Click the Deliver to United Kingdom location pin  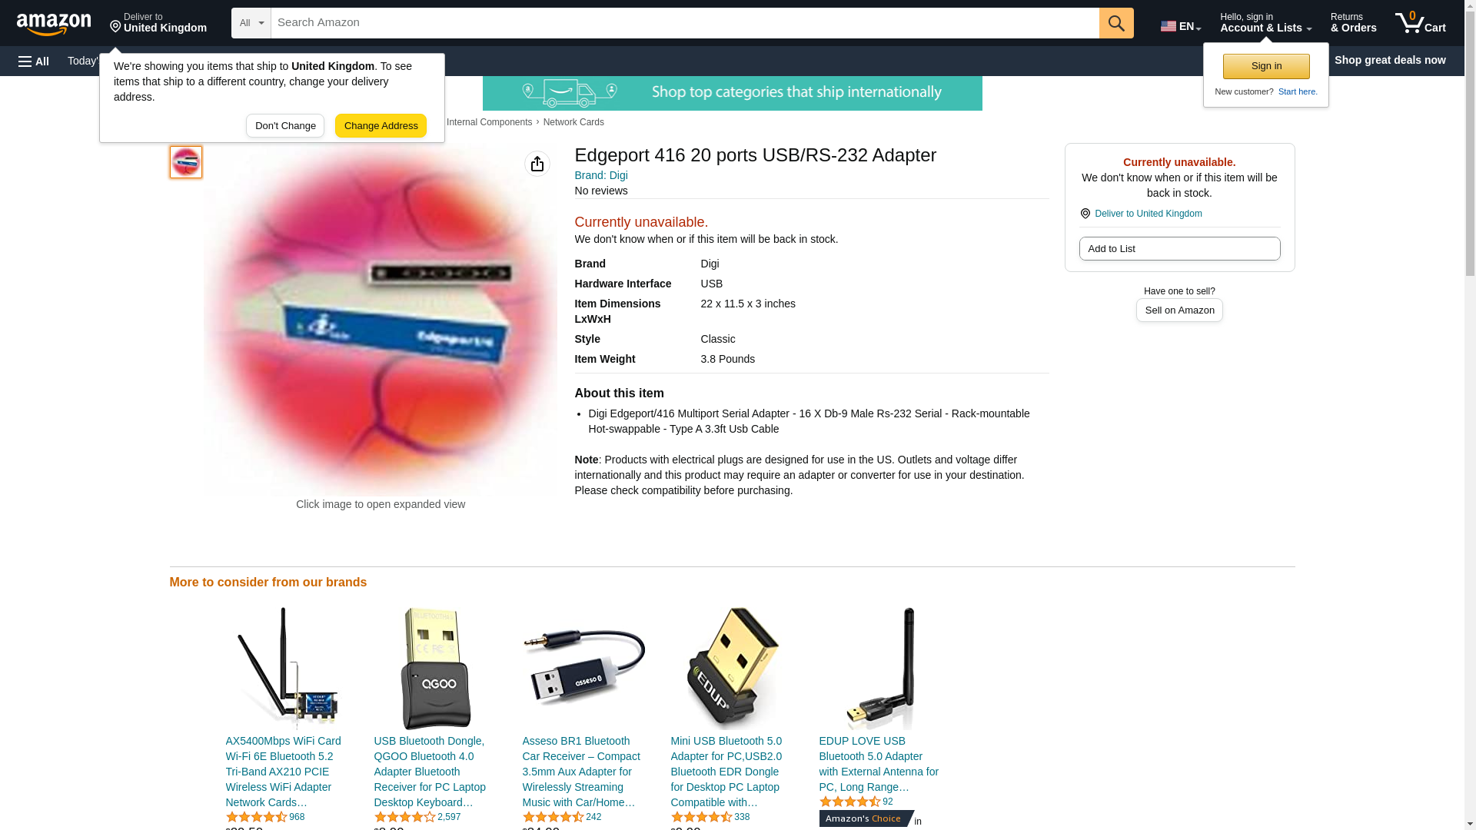tap(158, 23)
